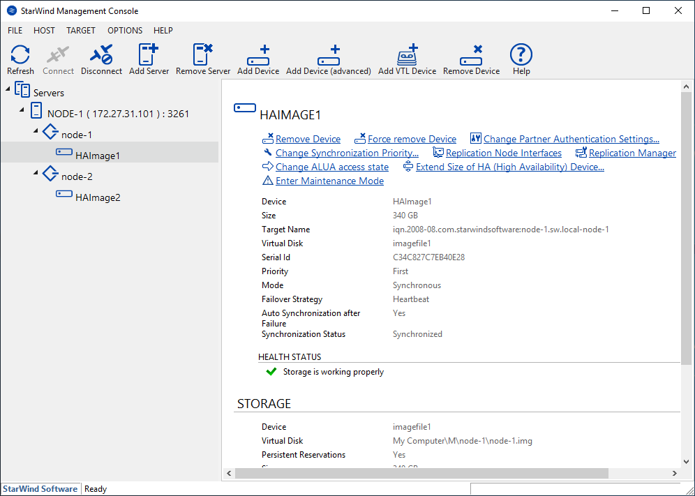Click the Enter Maintenance Mode warning icon
This screenshot has width=695, height=496.
pyautogui.click(x=268, y=181)
